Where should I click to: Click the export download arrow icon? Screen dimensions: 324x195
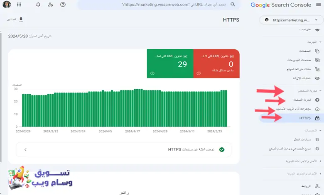point(21,19)
